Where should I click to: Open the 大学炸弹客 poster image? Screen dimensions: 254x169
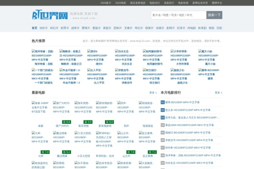[181, 55]
